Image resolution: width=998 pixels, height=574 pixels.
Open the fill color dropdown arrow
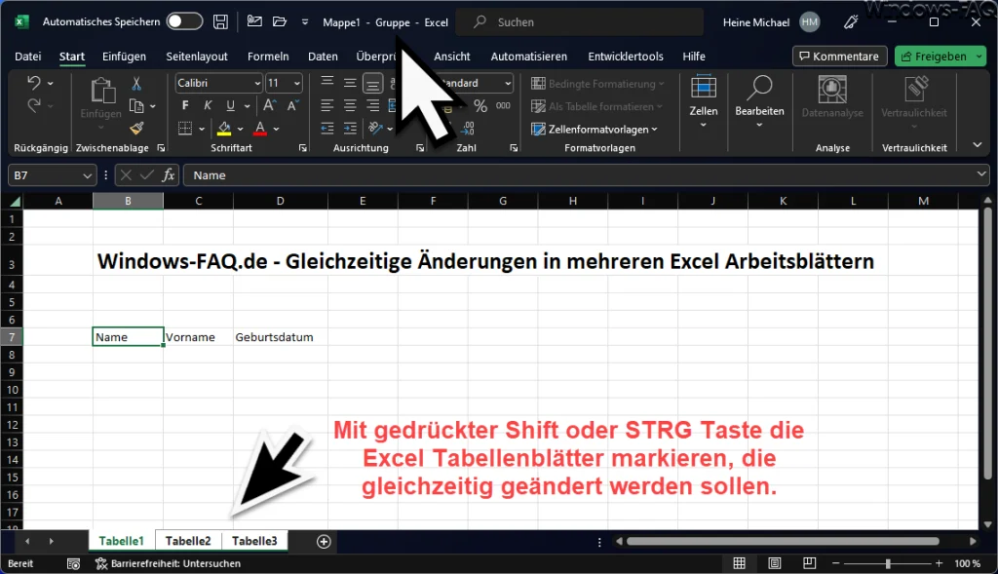[x=240, y=130]
